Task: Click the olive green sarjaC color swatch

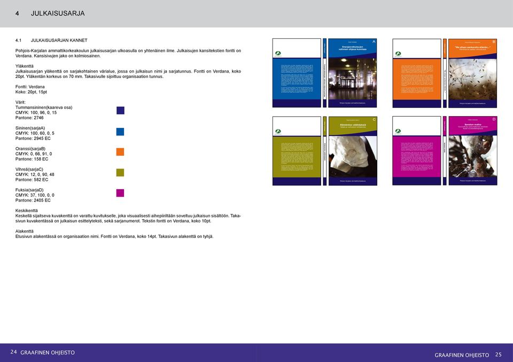Action: point(120,173)
